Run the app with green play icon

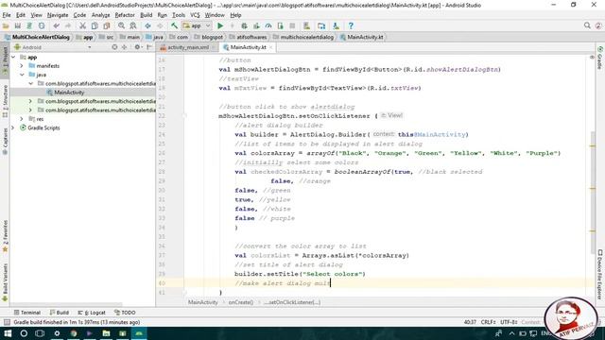(220, 25)
